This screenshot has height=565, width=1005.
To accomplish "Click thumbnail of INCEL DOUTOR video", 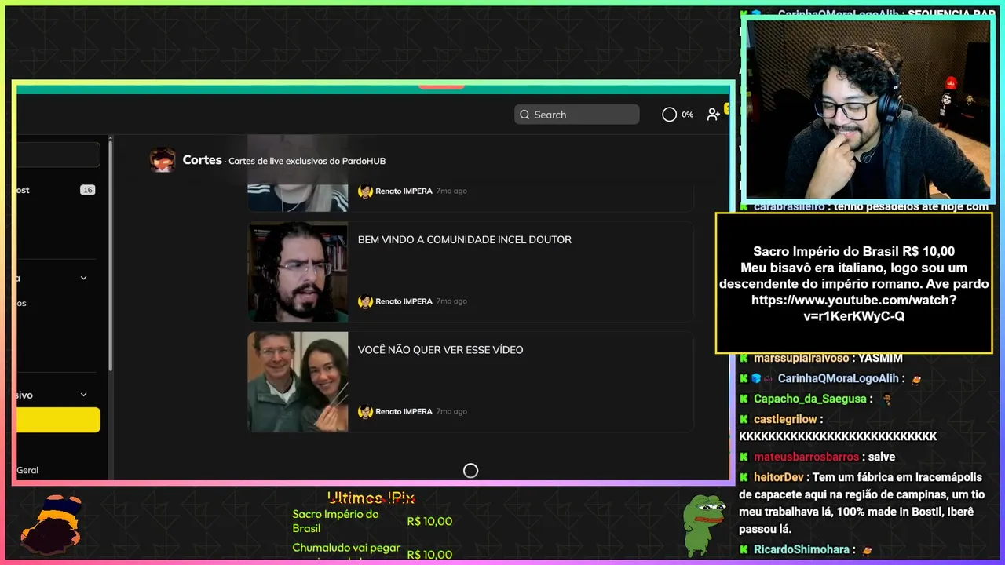I will (298, 272).
